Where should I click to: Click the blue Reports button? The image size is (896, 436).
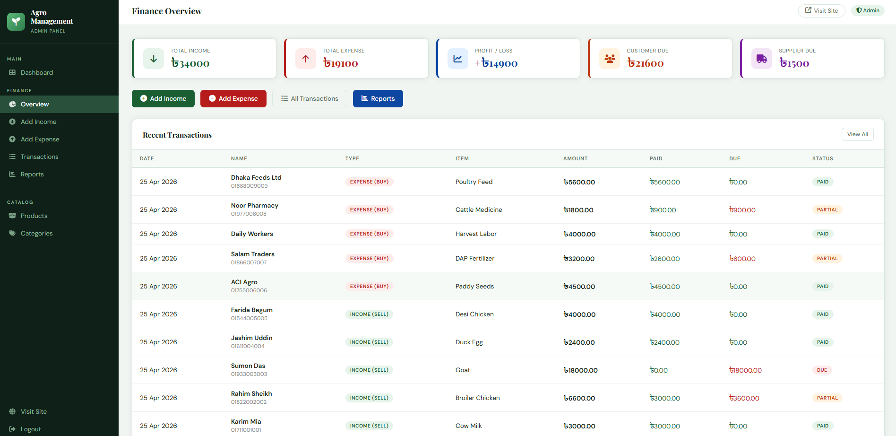coord(378,98)
